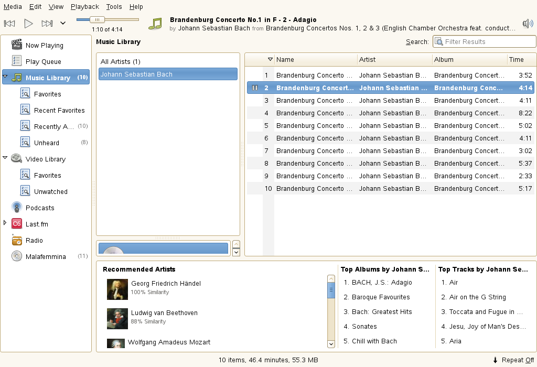This screenshot has height=367, width=537.
Task: Open Now Playing in the sidebar
Action: [x=44, y=45]
